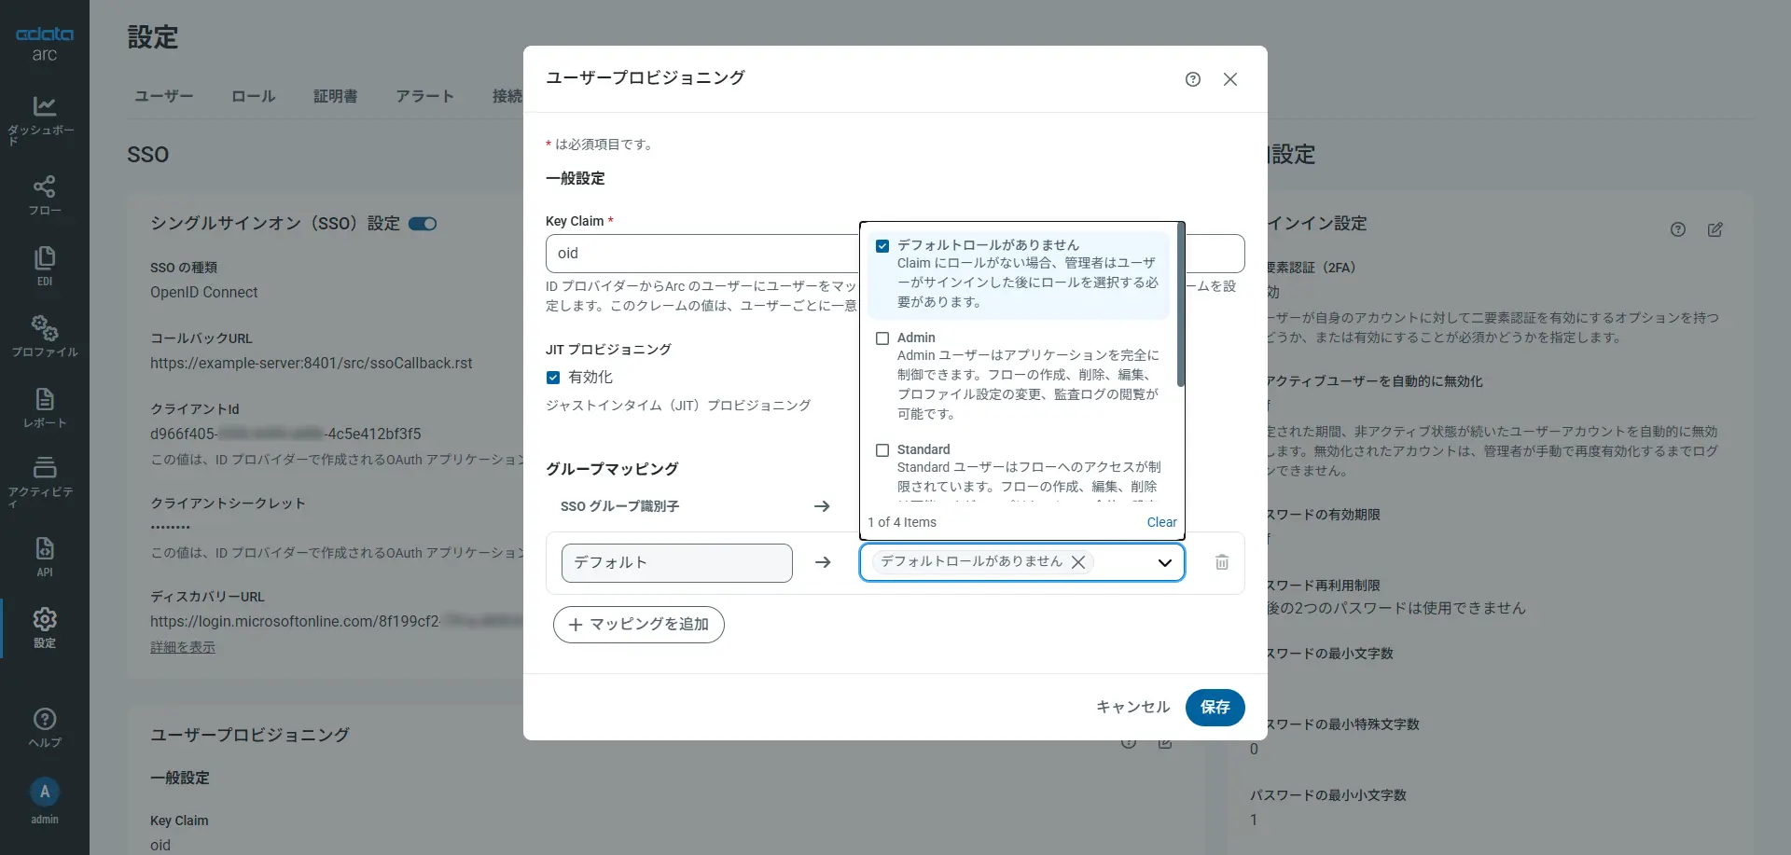1791x855 pixels.
Task: Click the OpenID Connect value text
Action: 204,293
